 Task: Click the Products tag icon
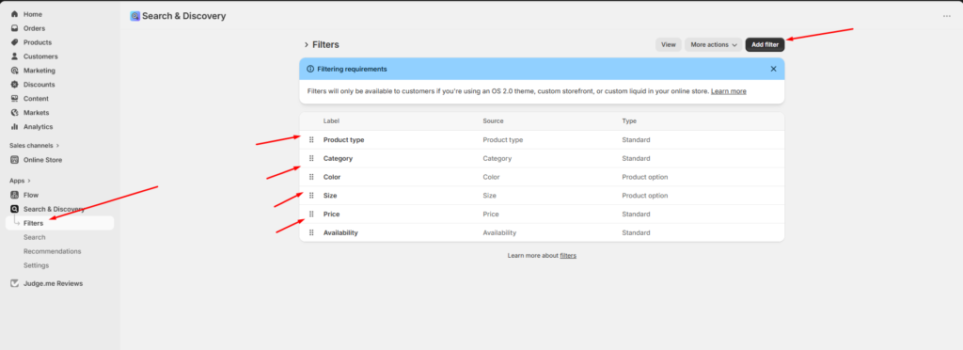click(15, 42)
